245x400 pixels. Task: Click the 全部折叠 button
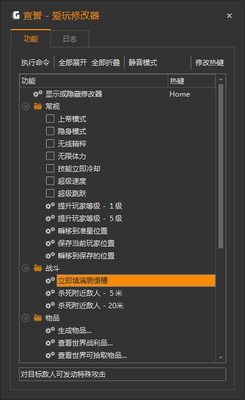tap(106, 62)
